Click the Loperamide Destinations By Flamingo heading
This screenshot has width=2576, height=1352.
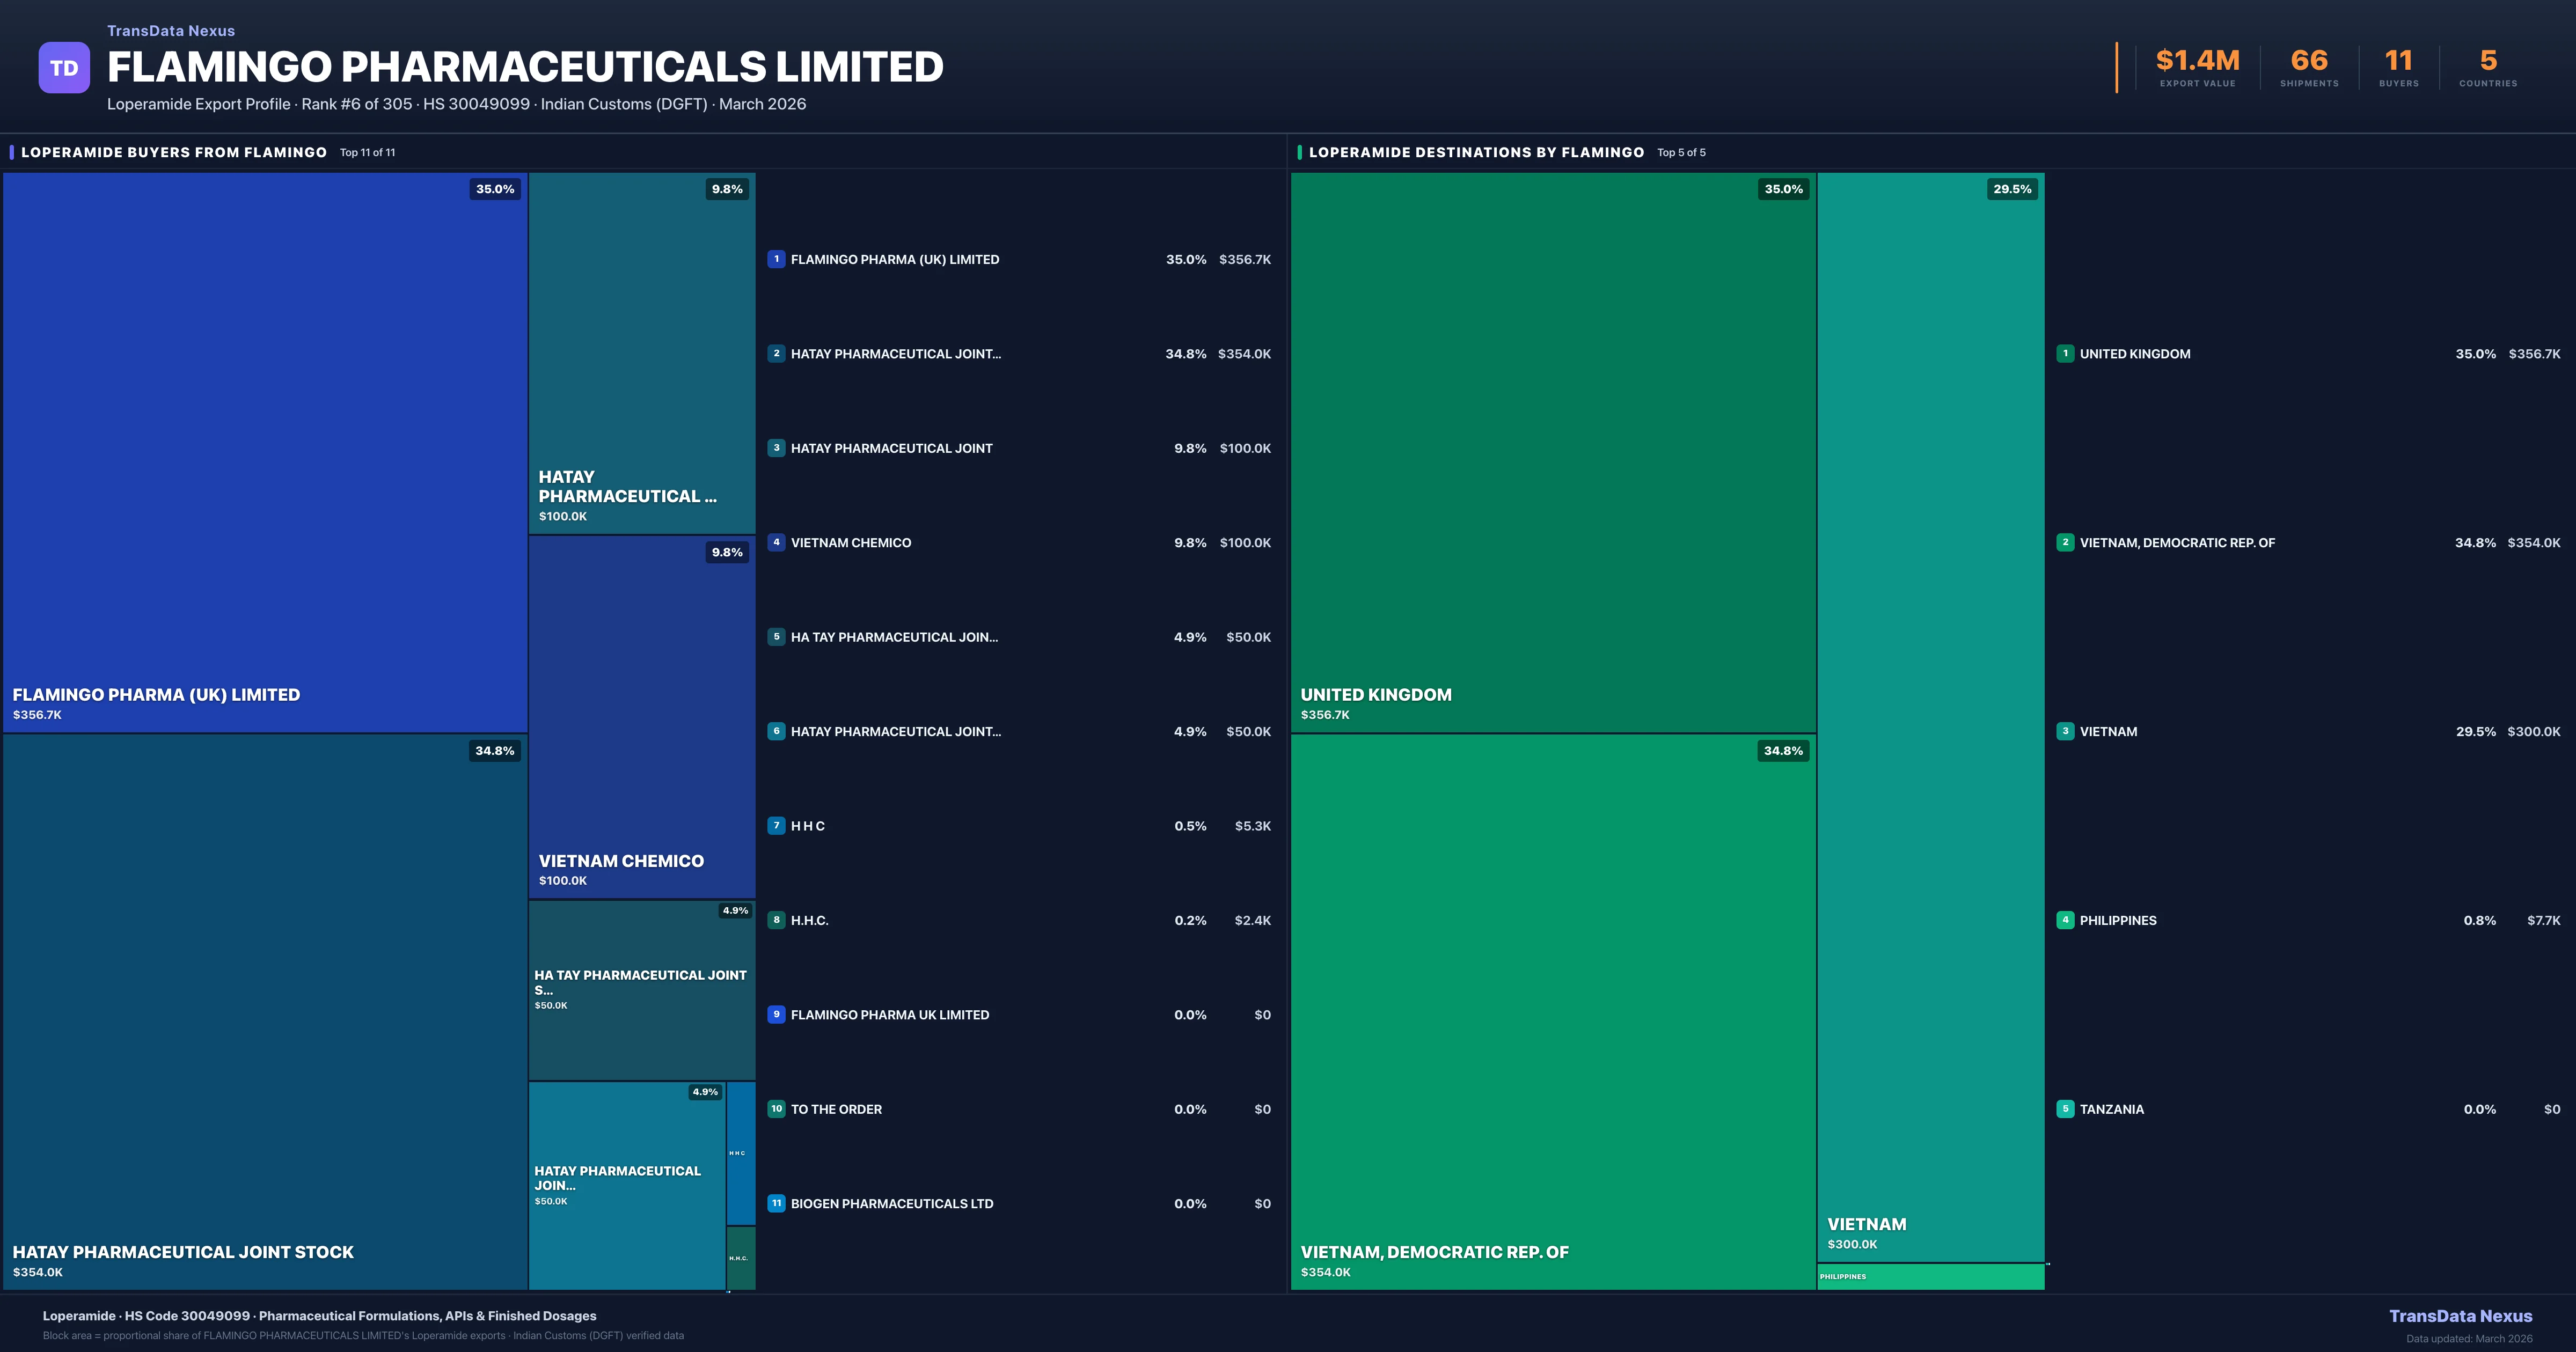click(x=1476, y=152)
